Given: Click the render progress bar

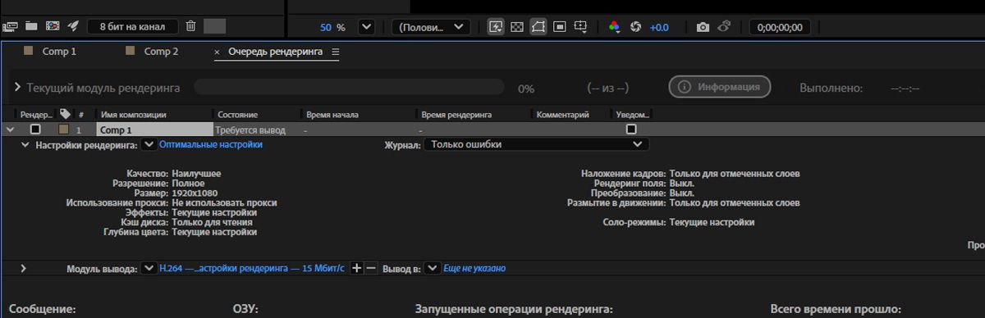Looking at the screenshot, I should (x=349, y=87).
